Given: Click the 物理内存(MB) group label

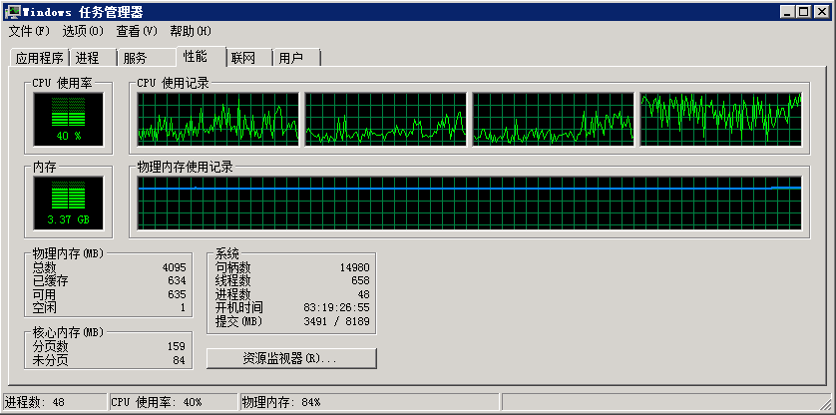Looking at the screenshot, I should click(68, 252).
